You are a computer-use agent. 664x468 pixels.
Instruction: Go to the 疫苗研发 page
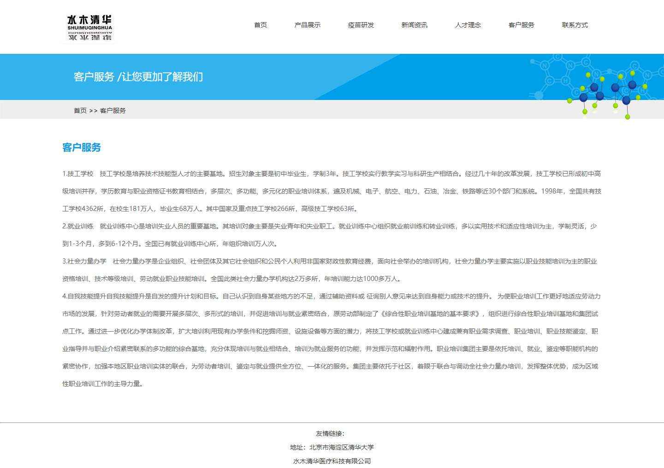pos(361,25)
